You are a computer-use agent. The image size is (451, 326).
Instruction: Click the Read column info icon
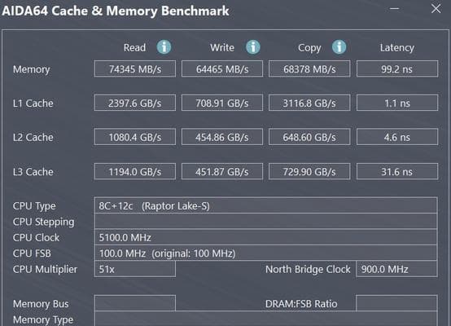pos(164,47)
